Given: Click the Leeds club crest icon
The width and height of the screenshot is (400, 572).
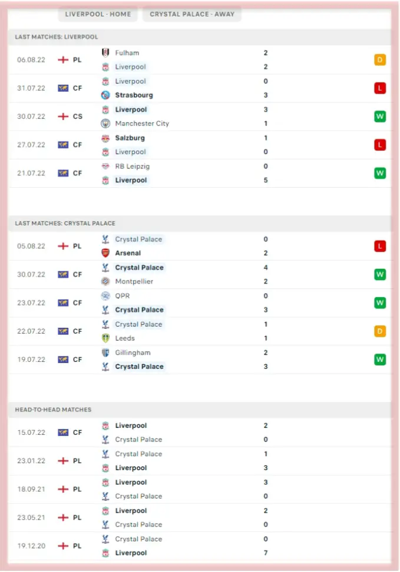Looking at the screenshot, I should coord(105,338).
